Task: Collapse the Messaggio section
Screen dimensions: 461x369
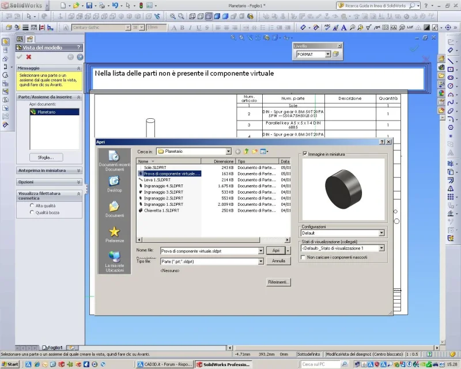Action: (x=78, y=68)
